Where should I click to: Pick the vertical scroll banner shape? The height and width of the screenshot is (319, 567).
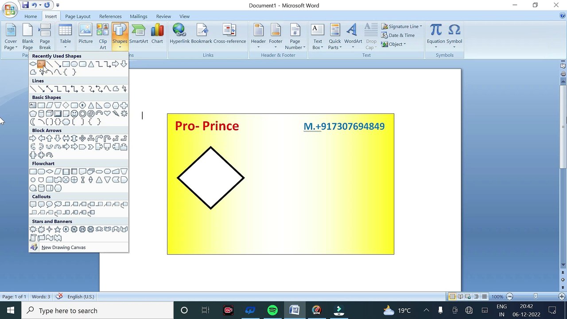coord(33,238)
